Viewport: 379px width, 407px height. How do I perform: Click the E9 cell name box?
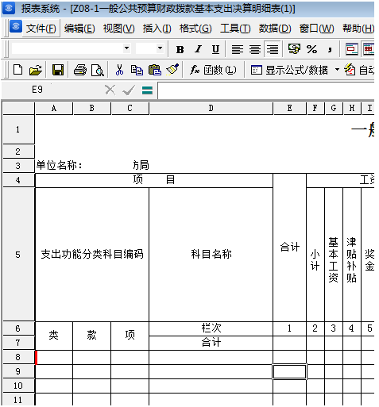tap(37, 90)
